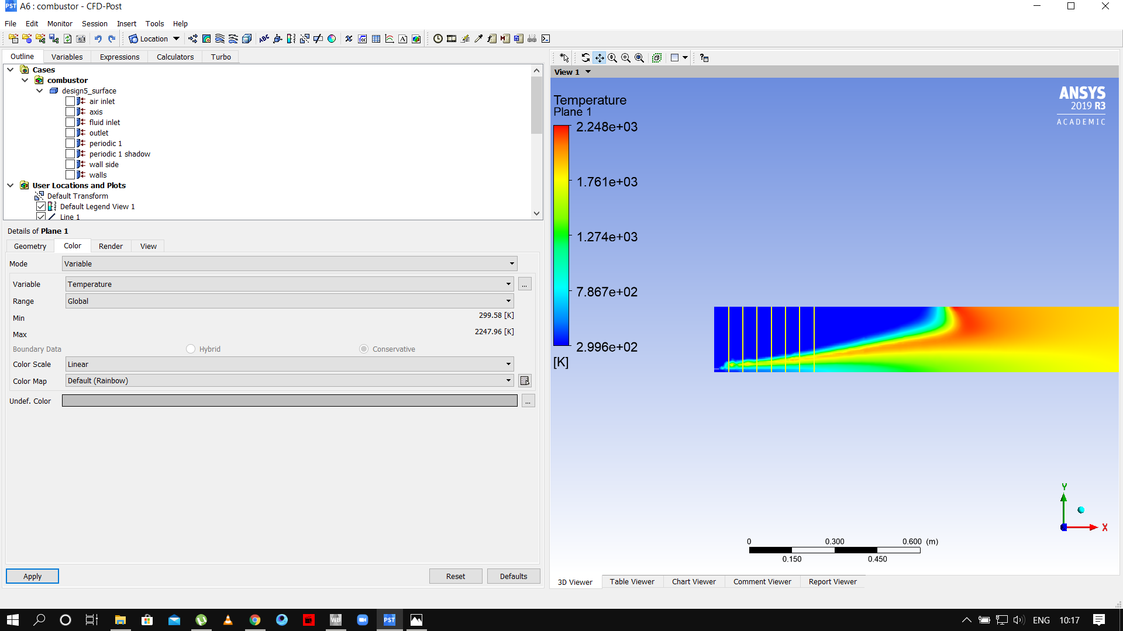Open the Chart Viewer tab
1123x631 pixels.
pos(694,581)
